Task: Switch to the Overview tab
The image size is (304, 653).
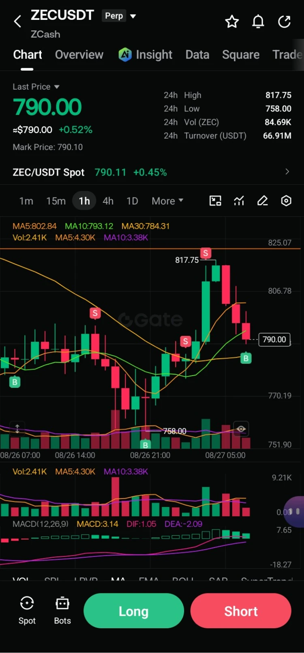Action: coord(79,54)
